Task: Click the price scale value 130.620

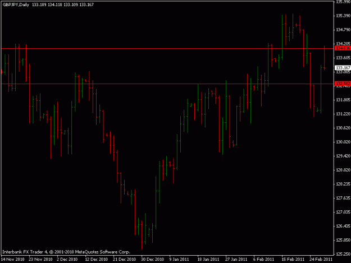Action: pos(343,128)
